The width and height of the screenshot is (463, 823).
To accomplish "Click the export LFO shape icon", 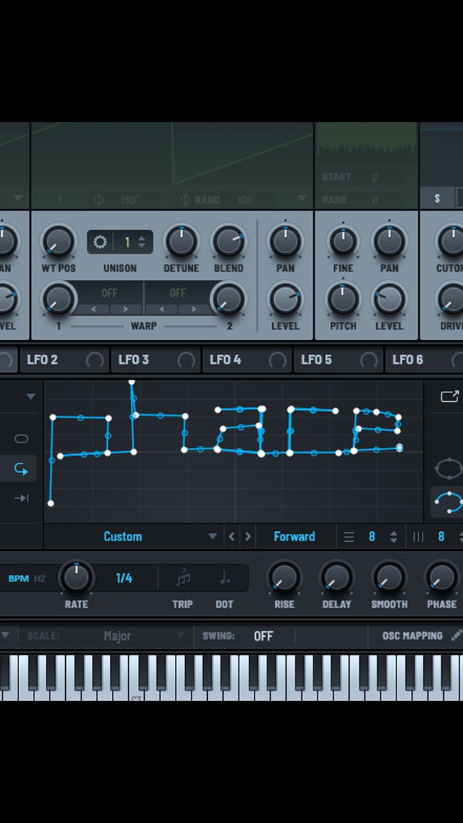I will click(449, 396).
